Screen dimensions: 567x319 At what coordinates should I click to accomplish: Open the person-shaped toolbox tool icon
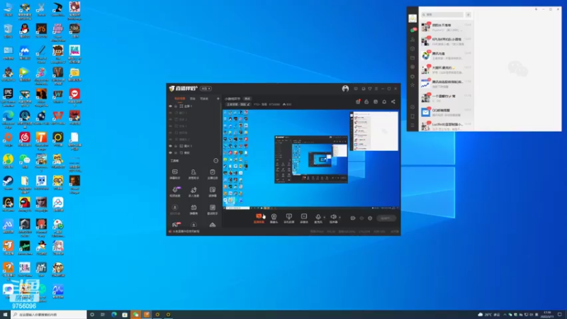[193, 172]
